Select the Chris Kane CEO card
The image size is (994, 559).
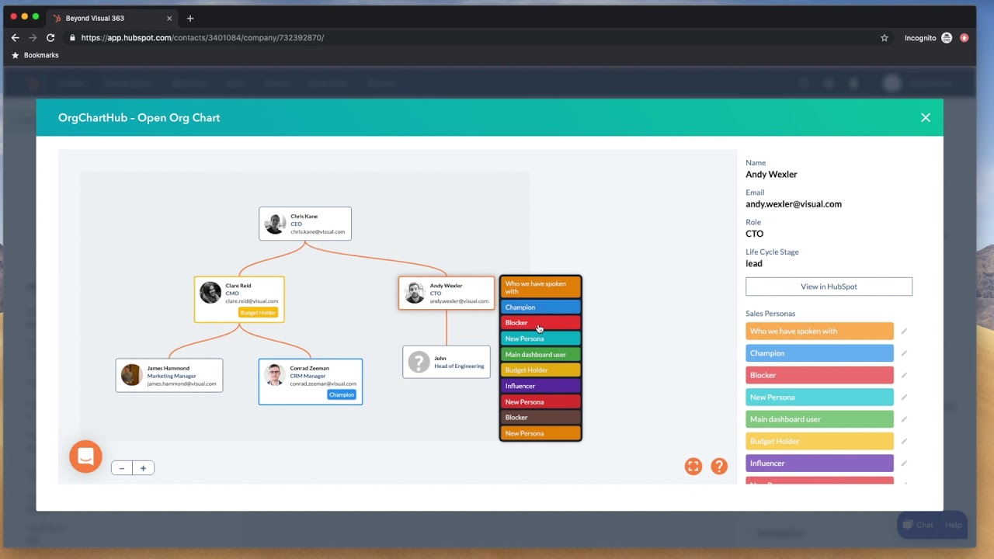[305, 224]
